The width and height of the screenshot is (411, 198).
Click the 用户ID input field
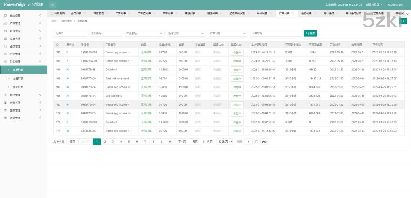[x=70, y=33]
